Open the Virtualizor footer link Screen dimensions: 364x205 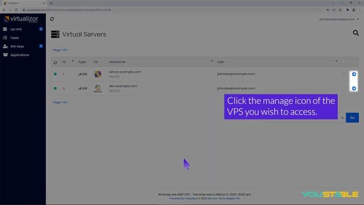pyautogui.click(x=191, y=199)
